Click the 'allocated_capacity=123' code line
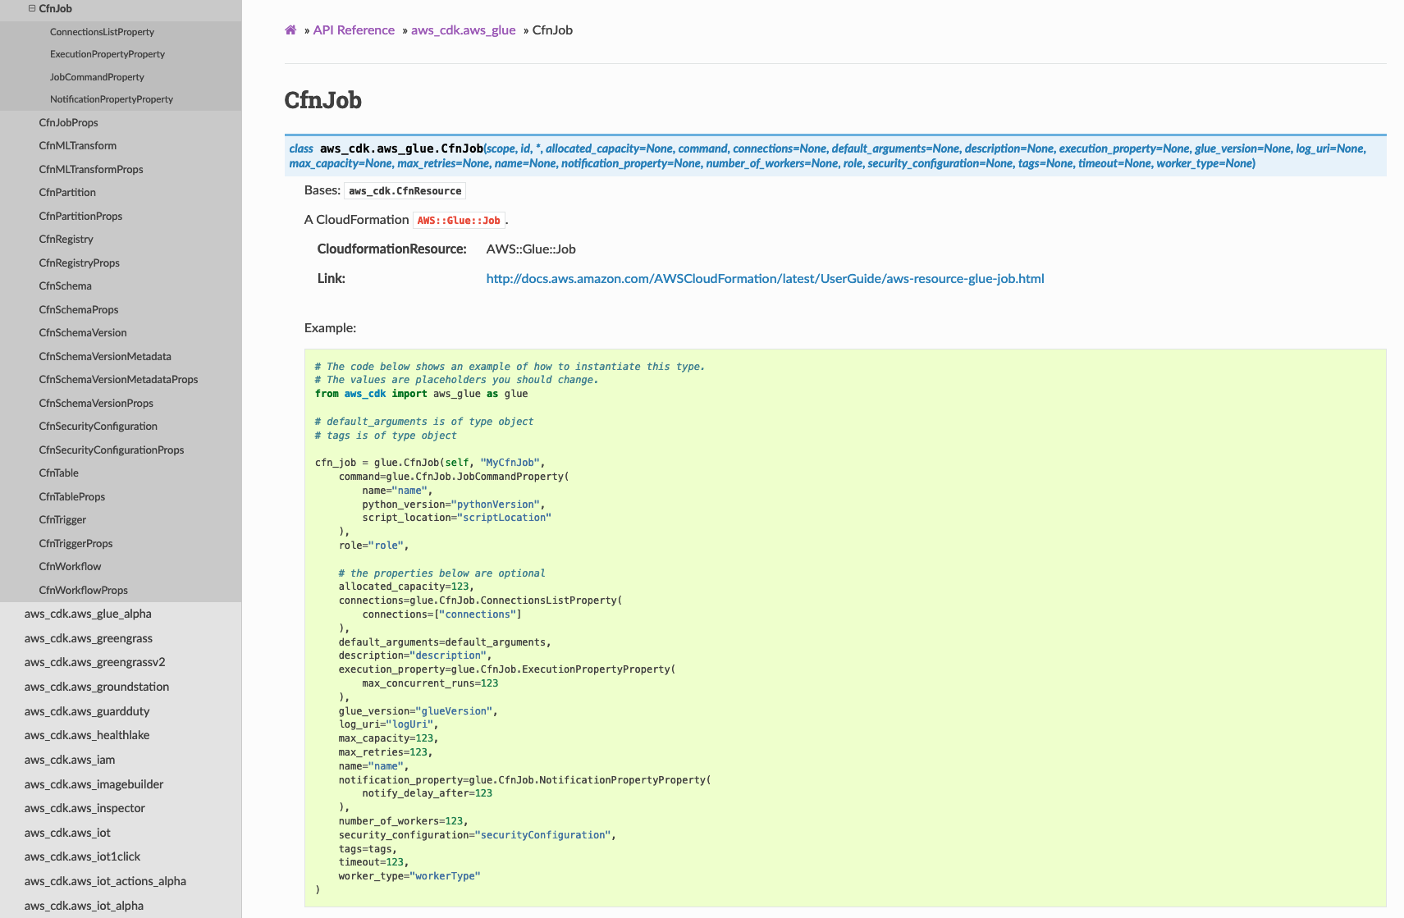Viewport: 1404px width, 918px height. tap(406, 587)
